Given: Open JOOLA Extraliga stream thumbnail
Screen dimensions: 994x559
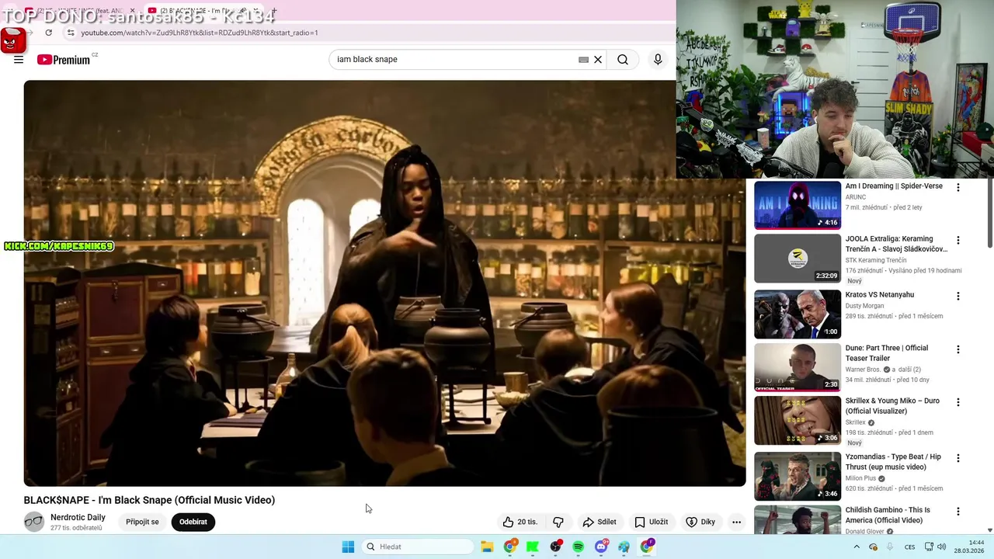Looking at the screenshot, I should tap(798, 258).
